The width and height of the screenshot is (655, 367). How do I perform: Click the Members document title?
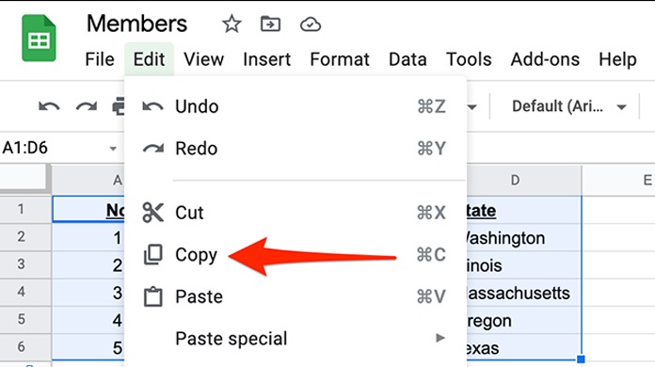pos(136,24)
